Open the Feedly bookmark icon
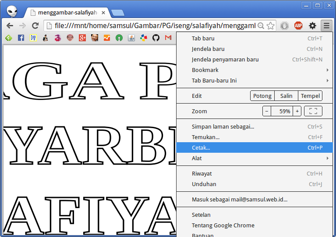 pyautogui.click(x=9, y=38)
